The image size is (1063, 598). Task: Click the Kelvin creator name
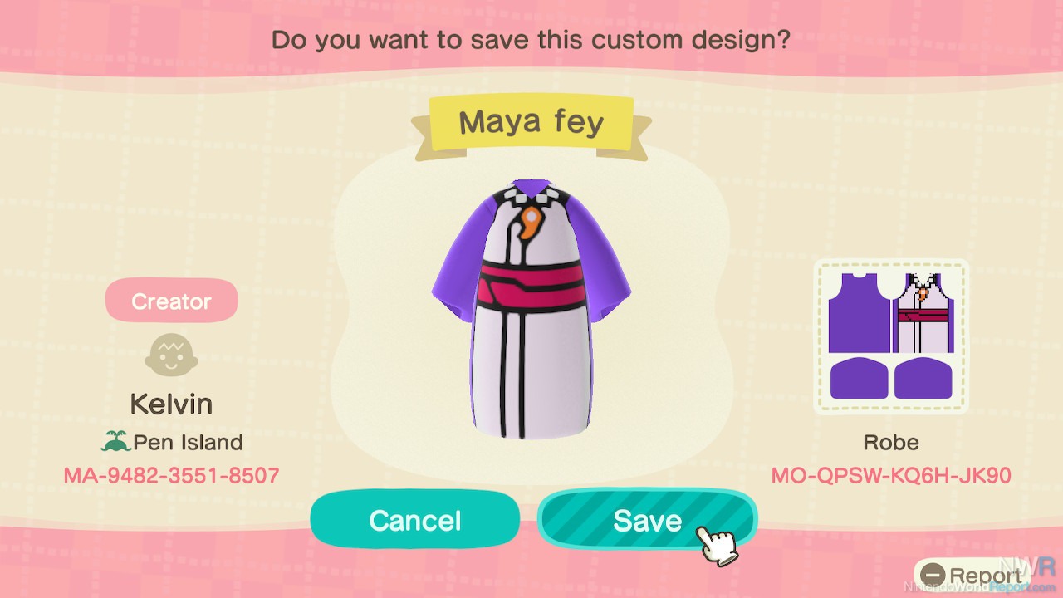[171, 404]
